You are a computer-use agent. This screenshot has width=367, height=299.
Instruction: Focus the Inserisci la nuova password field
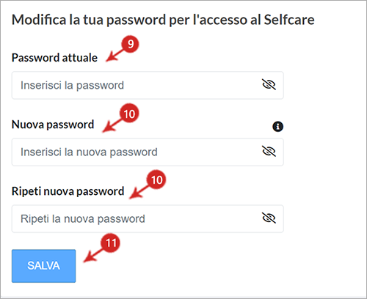pos(148,152)
